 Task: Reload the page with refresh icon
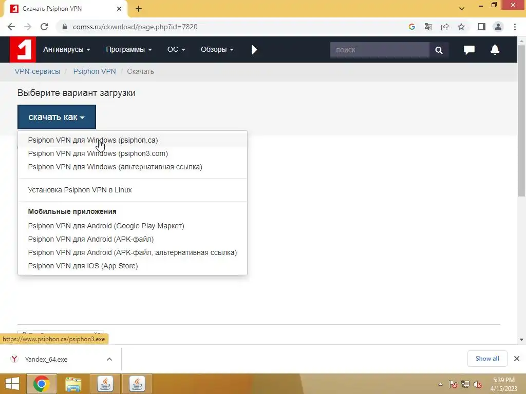tap(44, 27)
